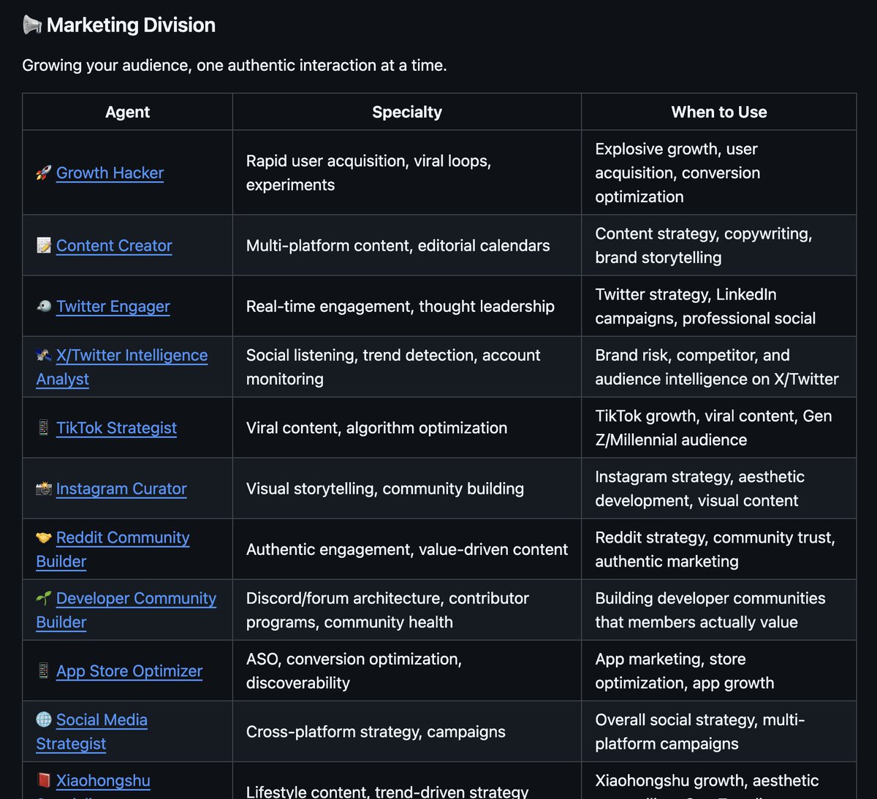Viewport: 877px width, 799px height.
Task: Open the App Store Optimizer link
Action: pyautogui.click(x=129, y=671)
